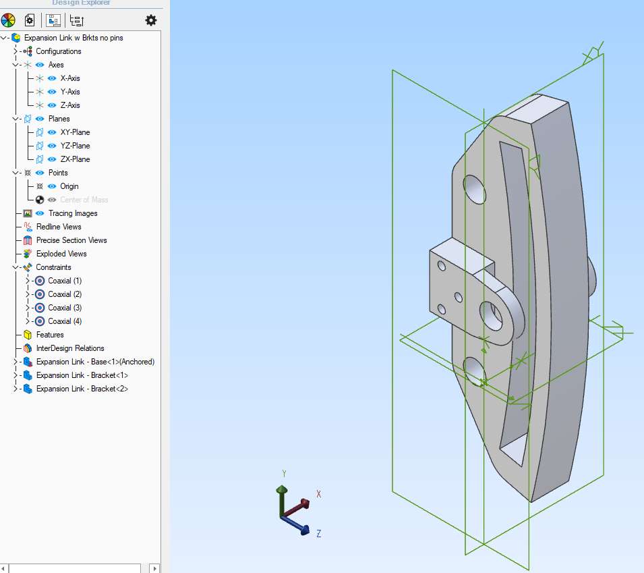Click the color wheel icon in Design Explorer toolbar
Screen dimensions: 644x573
click(8, 20)
